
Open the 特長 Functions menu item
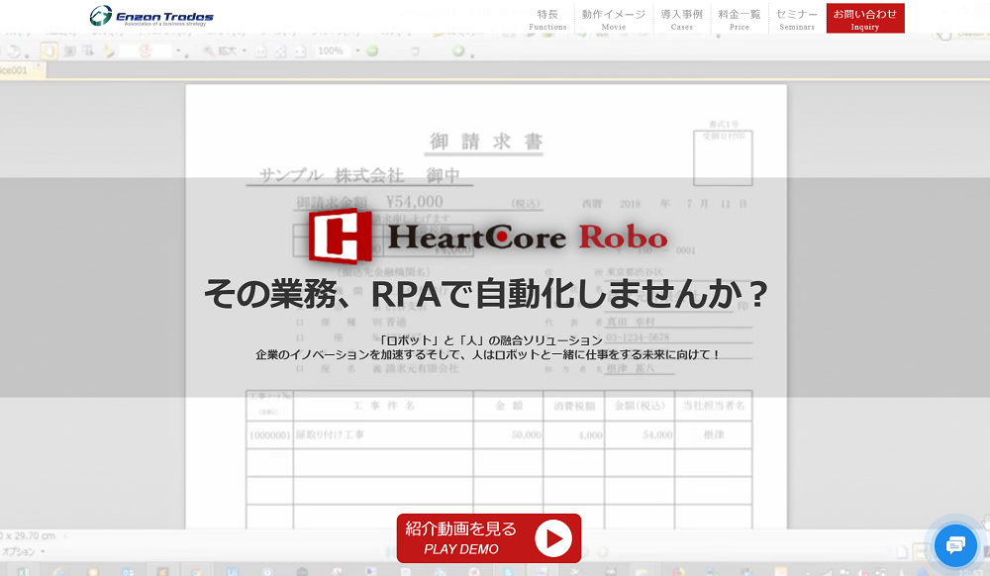(547, 19)
